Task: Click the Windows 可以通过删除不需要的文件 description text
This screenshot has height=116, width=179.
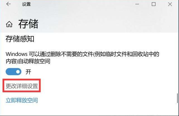Action: 82,58
